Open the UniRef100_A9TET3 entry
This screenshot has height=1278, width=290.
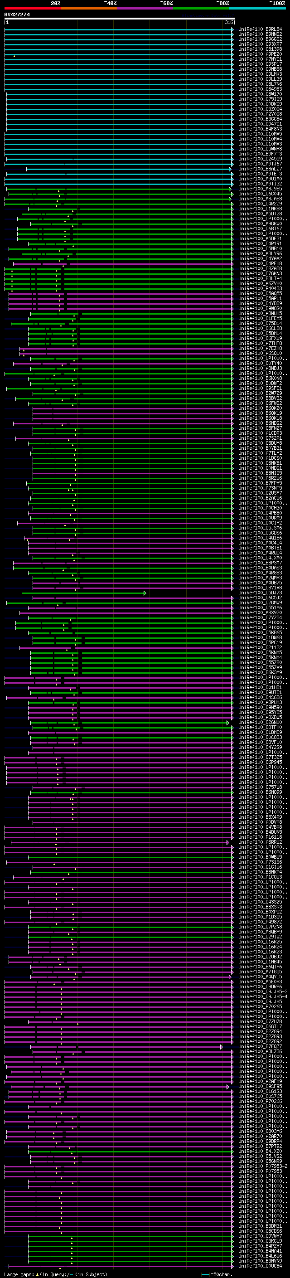[260, 174]
